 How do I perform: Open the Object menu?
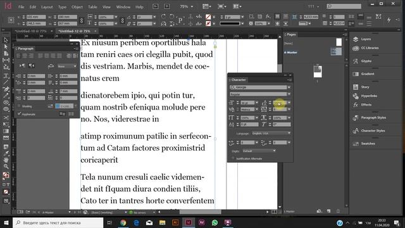point(77,7)
